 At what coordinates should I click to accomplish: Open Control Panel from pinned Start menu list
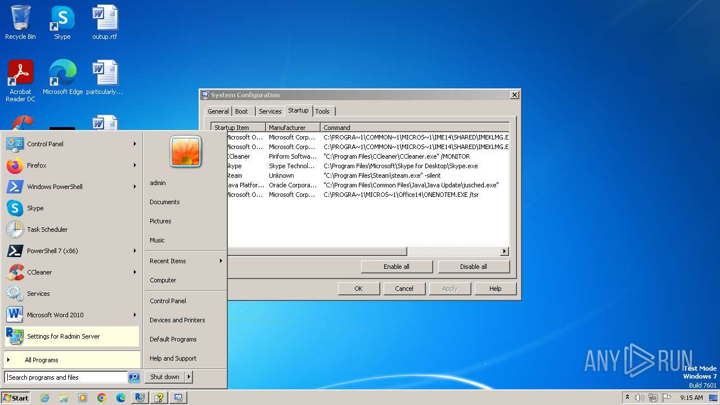click(72, 144)
